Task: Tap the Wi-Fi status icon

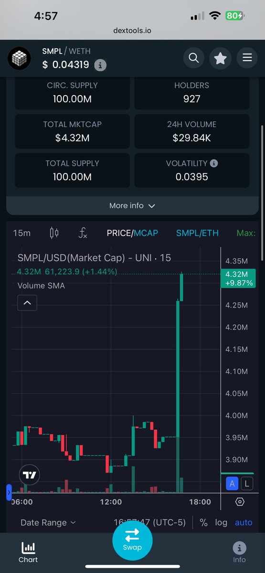Action: click(x=215, y=16)
